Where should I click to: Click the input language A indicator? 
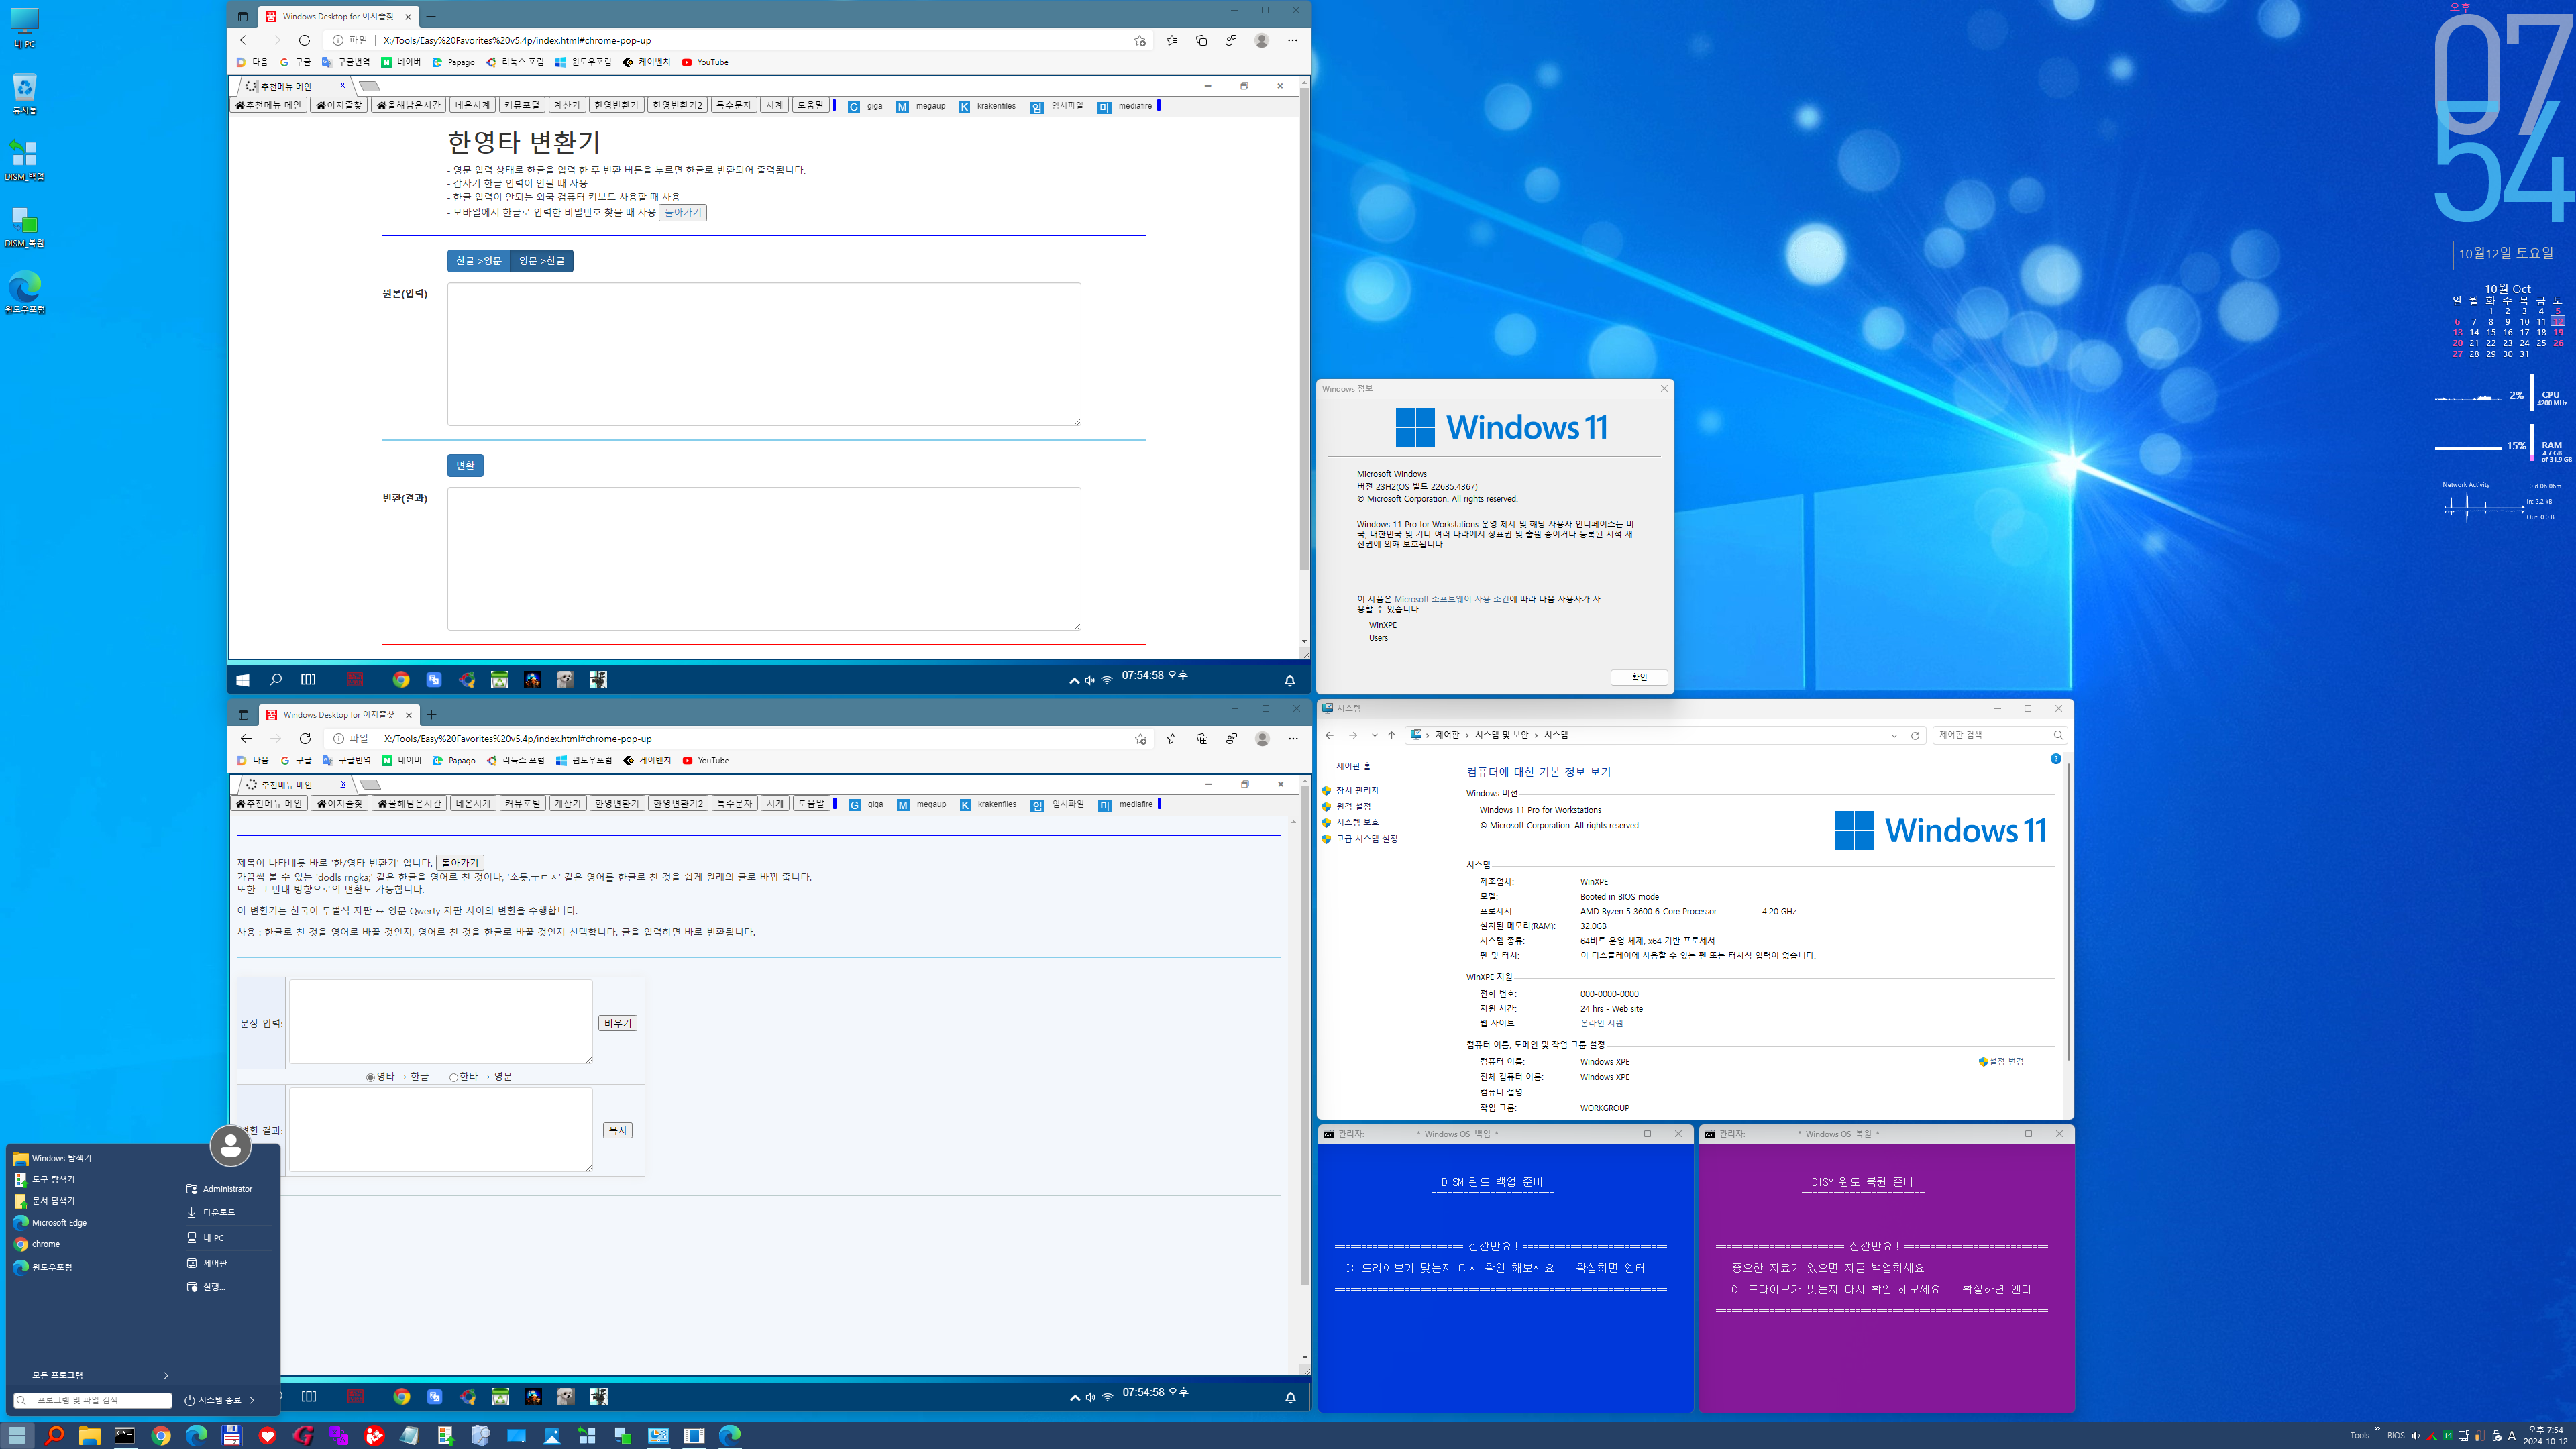2511,1435
